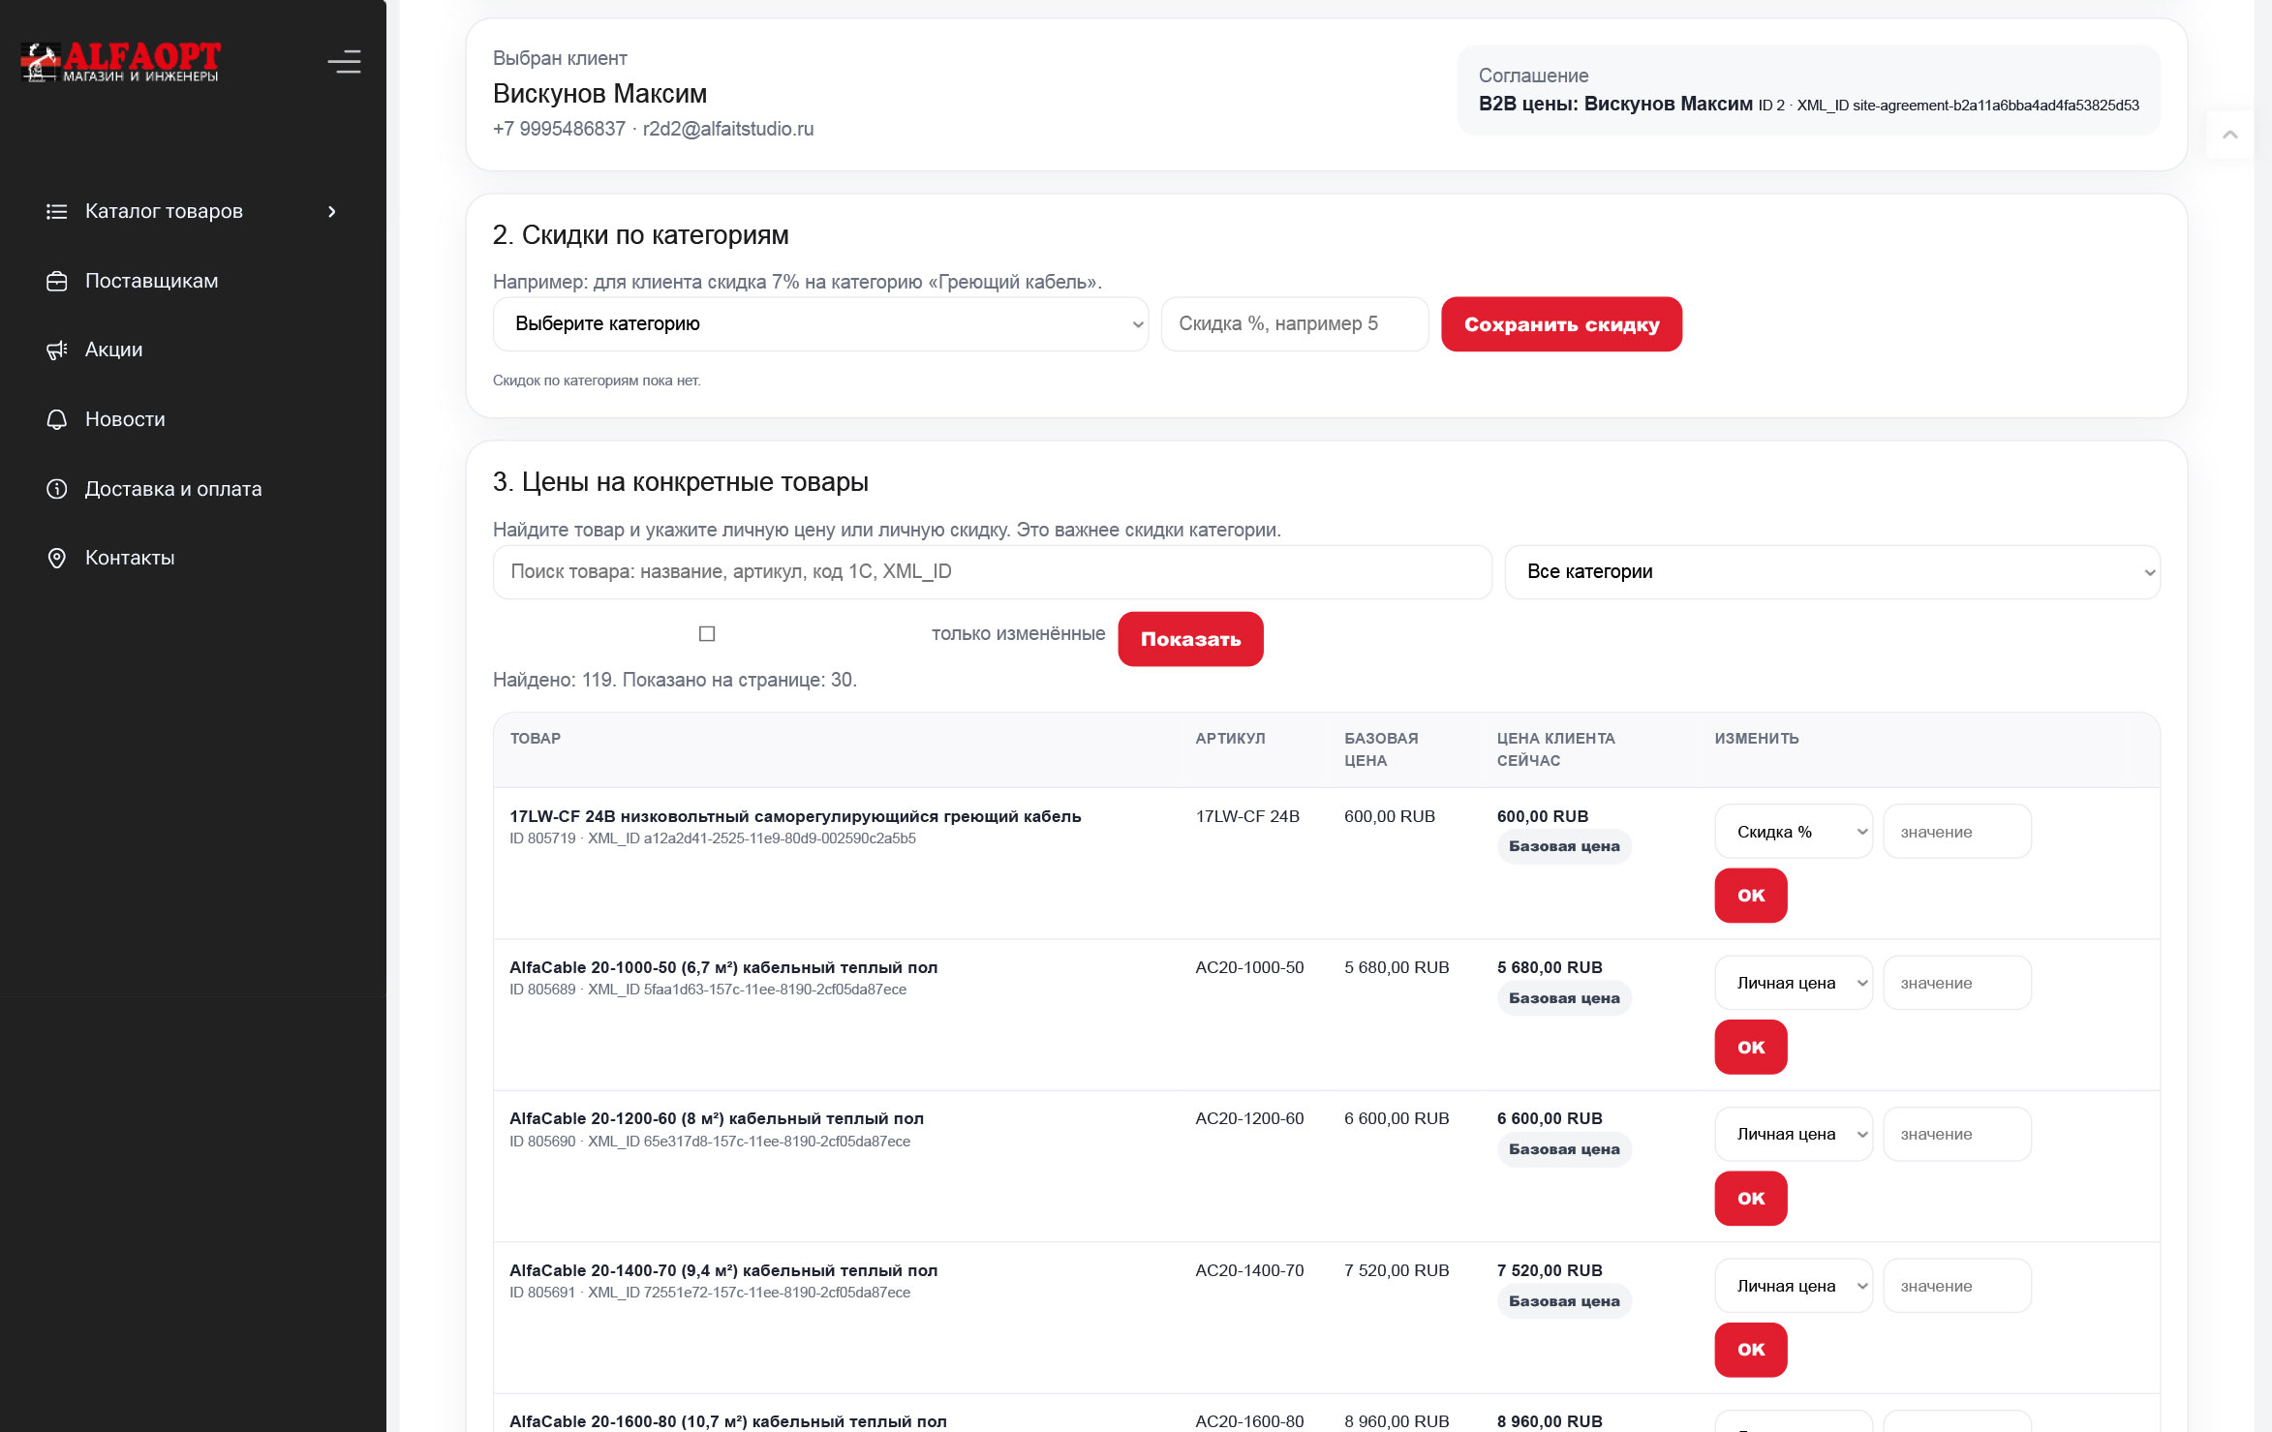Open Скидка % dropdown for 17LW-CF 24В

tap(1794, 832)
